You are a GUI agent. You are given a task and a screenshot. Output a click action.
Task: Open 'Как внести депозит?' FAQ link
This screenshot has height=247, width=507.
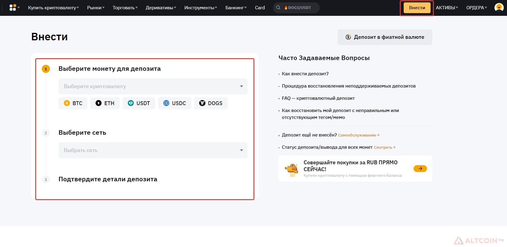(305, 74)
